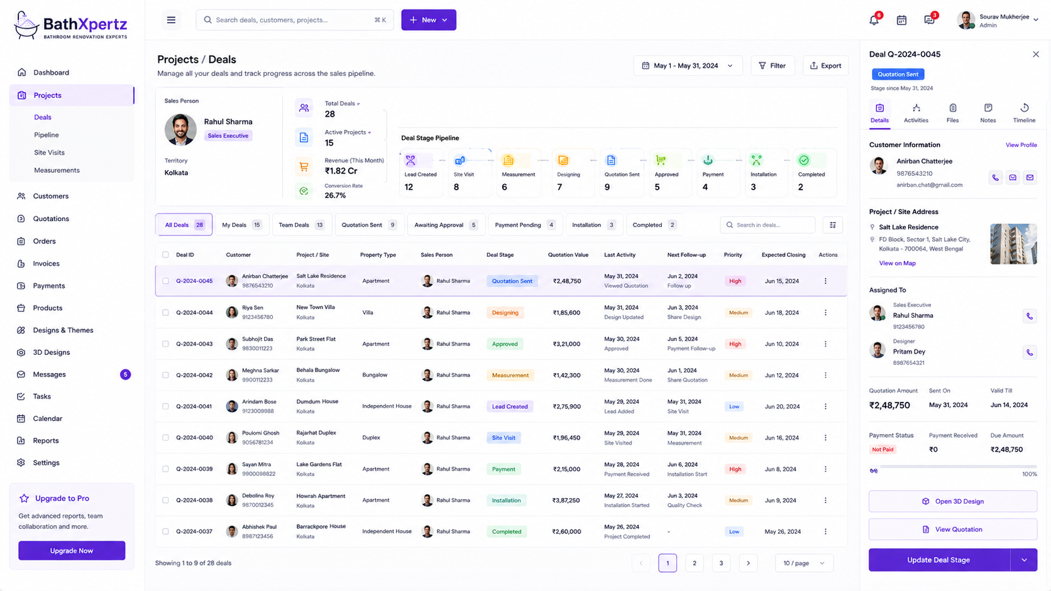Call Anirban Chatterjee via phone icon
Image resolution: width=1051 pixels, height=591 pixels.
coord(996,178)
